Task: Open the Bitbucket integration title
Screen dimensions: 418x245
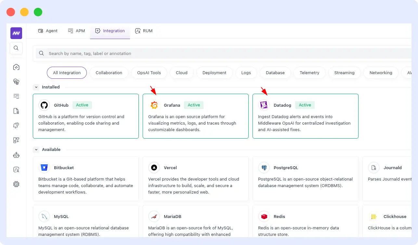Action: (64, 168)
